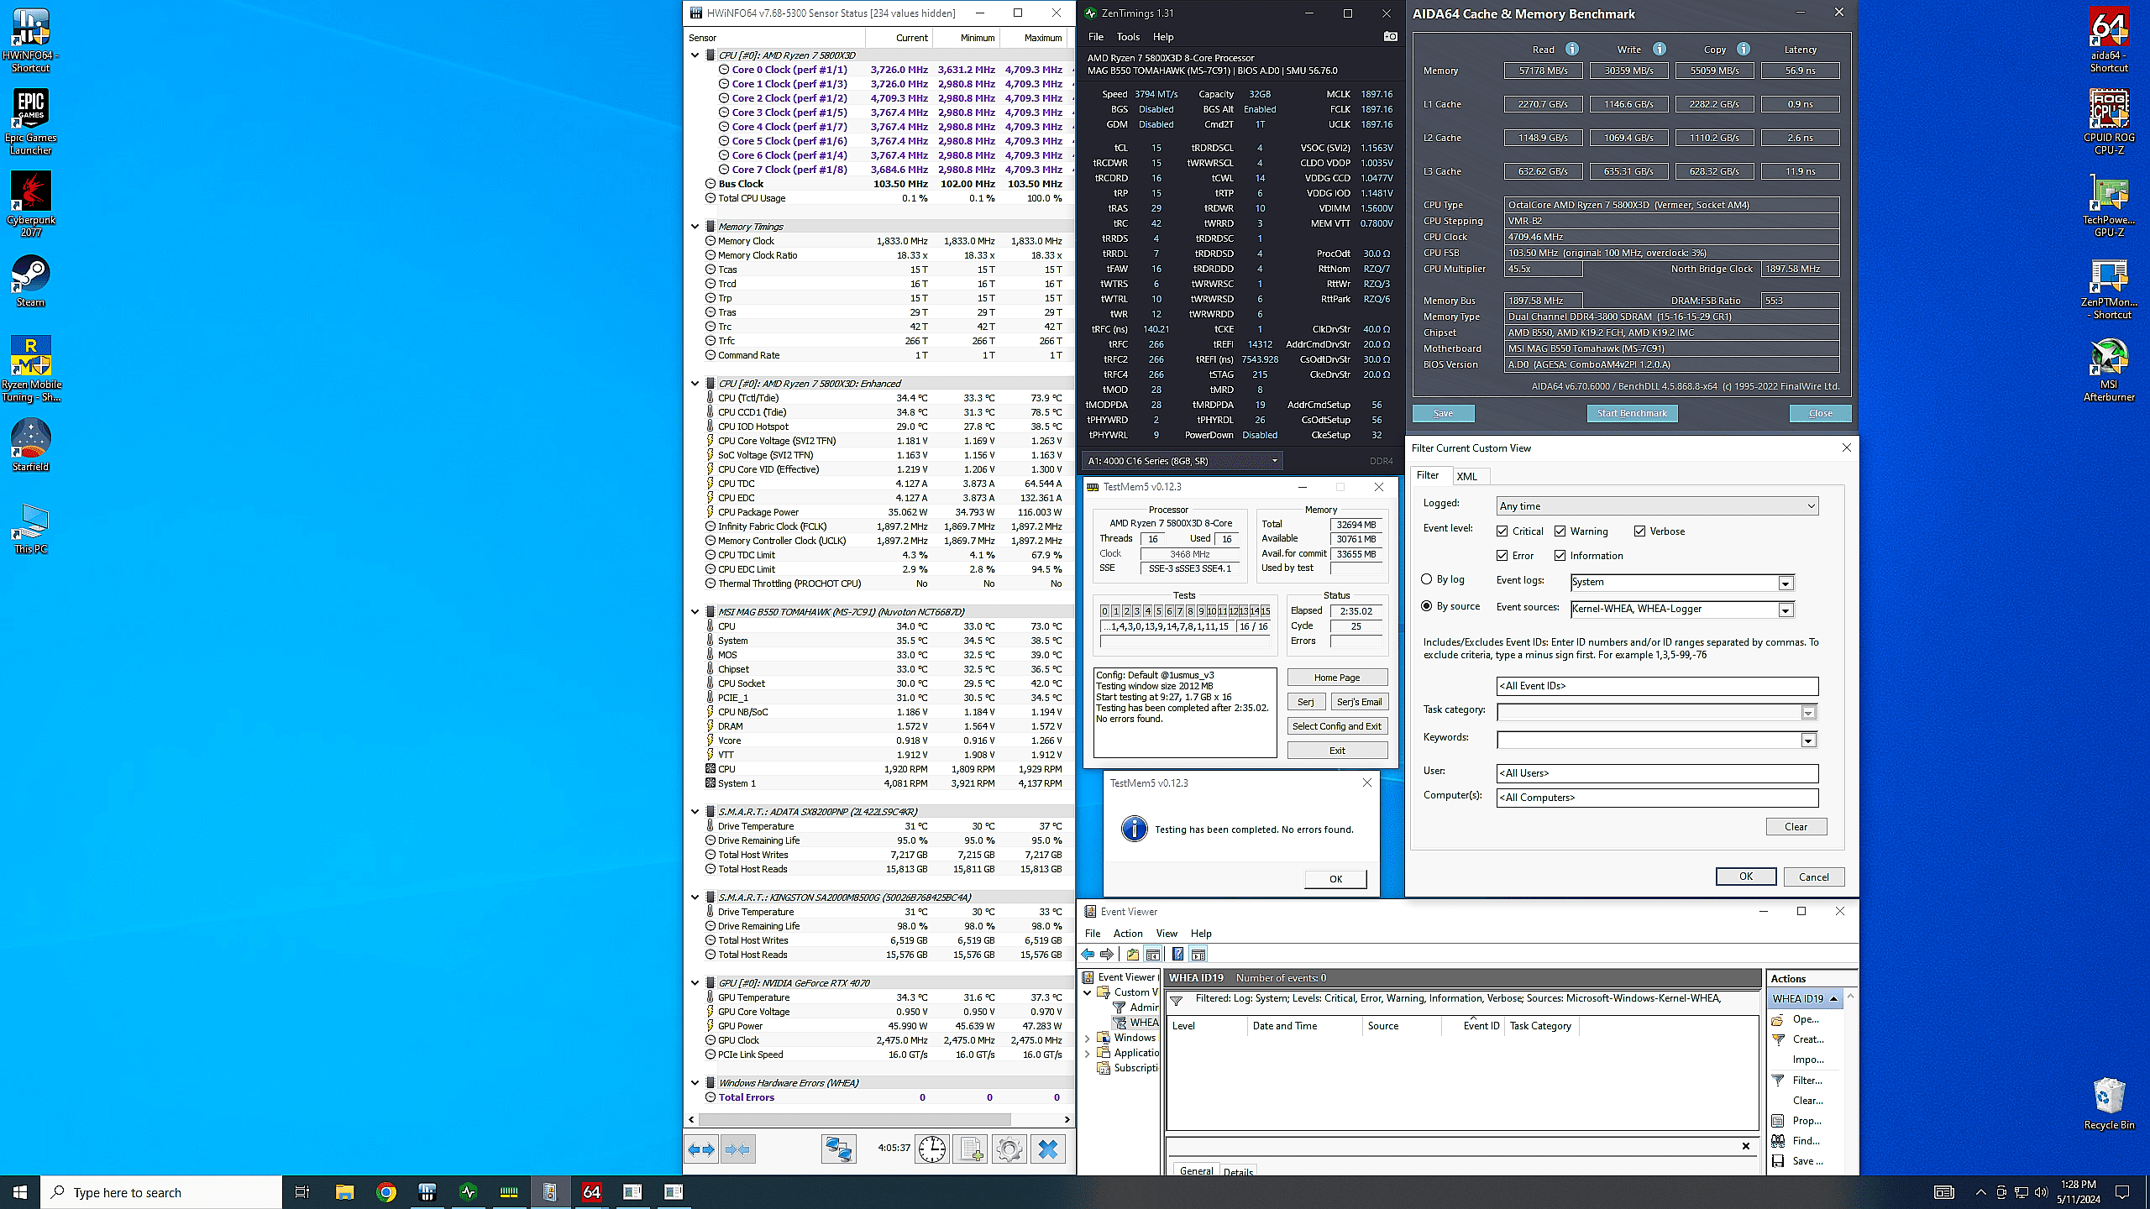Viewport: 2150px width, 1209px height.
Task: Collapse Memory Timings group in HWiNFO
Action: [x=695, y=227]
